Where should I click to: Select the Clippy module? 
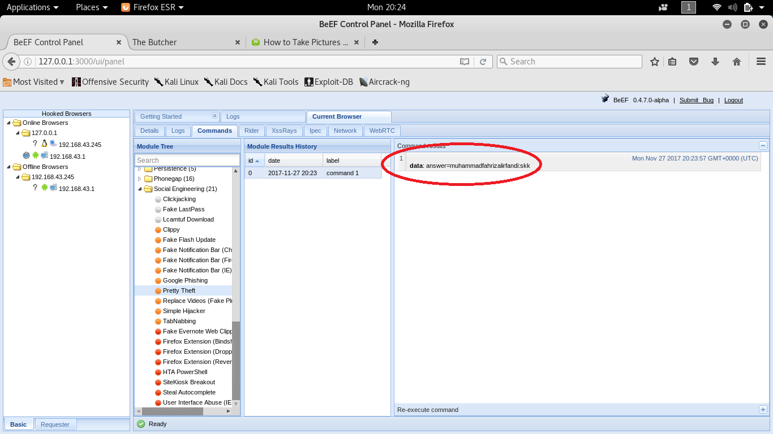tap(171, 229)
